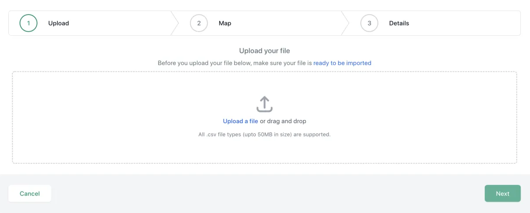Click the Upload your file heading
The height and width of the screenshot is (213, 530).
pos(265,51)
